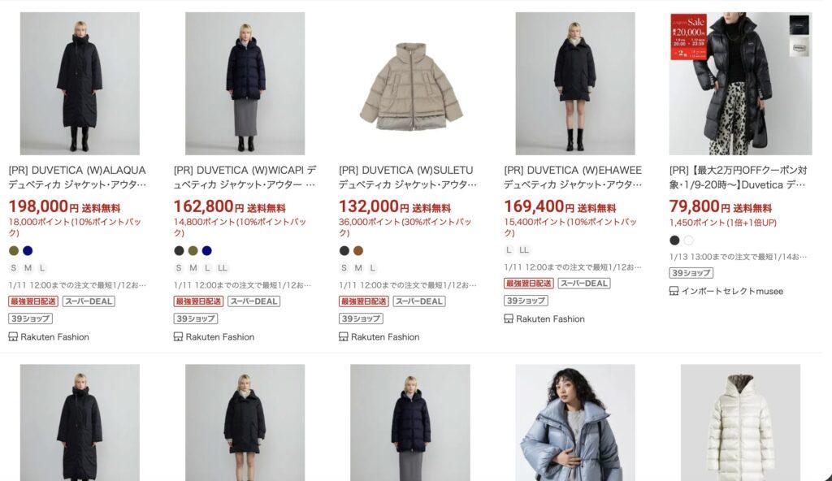Click the shop icon beside インポートセレクトmusee
Image resolution: width=832 pixels, height=481 pixels.
pyautogui.click(x=674, y=291)
